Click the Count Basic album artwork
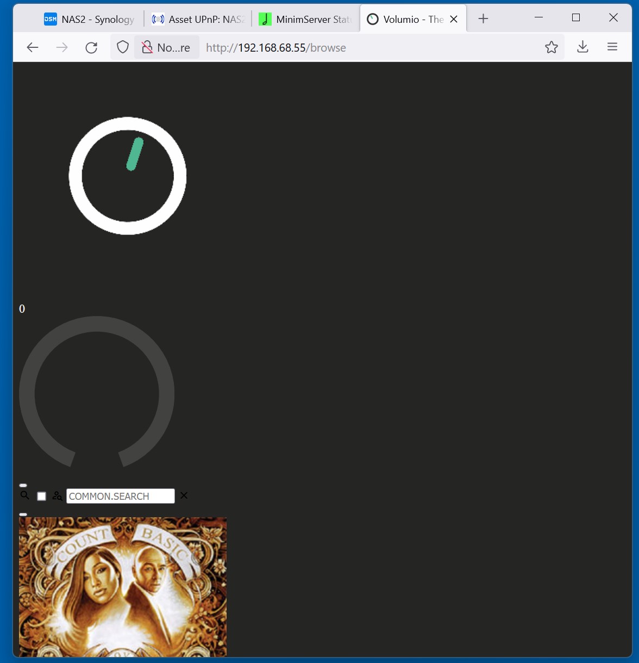Viewport: 639px width, 663px height. point(122,586)
